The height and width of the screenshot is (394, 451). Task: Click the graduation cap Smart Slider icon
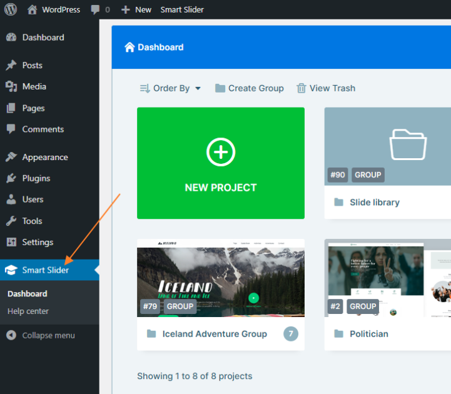pyautogui.click(x=11, y=270)
